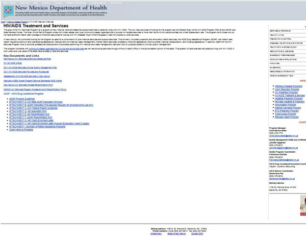The height and width of the screenshot is (237, 306).
Task: Open Immunization Program link
Action: [286, 105]
